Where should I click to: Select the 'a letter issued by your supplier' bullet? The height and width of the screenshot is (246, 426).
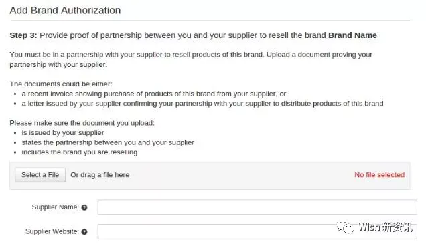(x=202, y=104)
